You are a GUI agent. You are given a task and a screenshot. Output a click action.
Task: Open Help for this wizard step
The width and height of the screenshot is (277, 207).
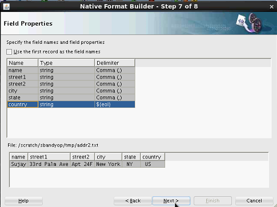pos(23,201)
